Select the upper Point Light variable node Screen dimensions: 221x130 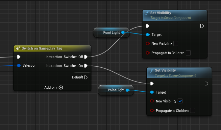pyautogui.click(x=111, y=32)
